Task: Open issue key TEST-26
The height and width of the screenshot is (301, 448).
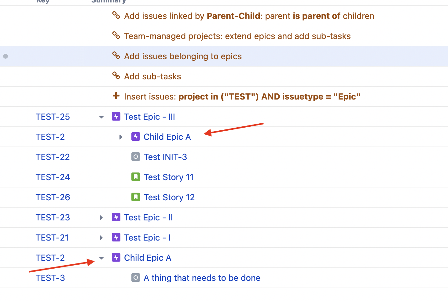Action: [53, 197]
